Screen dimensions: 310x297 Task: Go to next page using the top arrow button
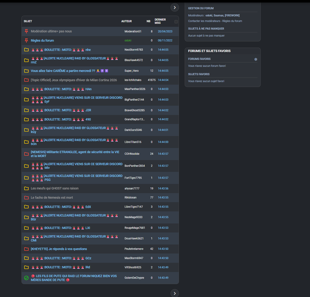pos(175,8)
